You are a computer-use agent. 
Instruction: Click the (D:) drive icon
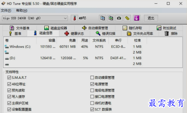pos(7,59)
